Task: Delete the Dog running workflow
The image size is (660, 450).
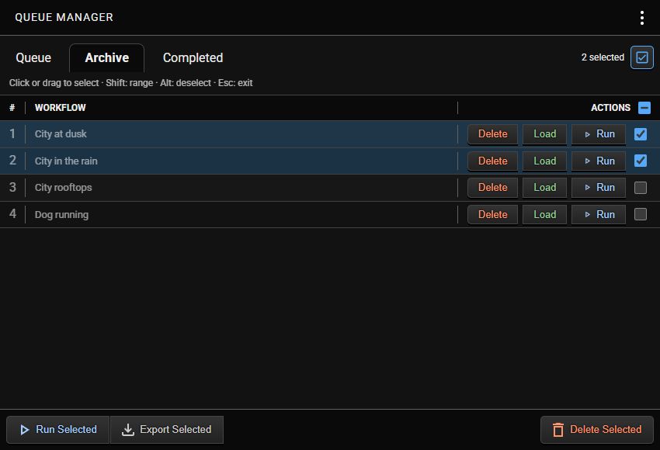Action: (492, 214)
